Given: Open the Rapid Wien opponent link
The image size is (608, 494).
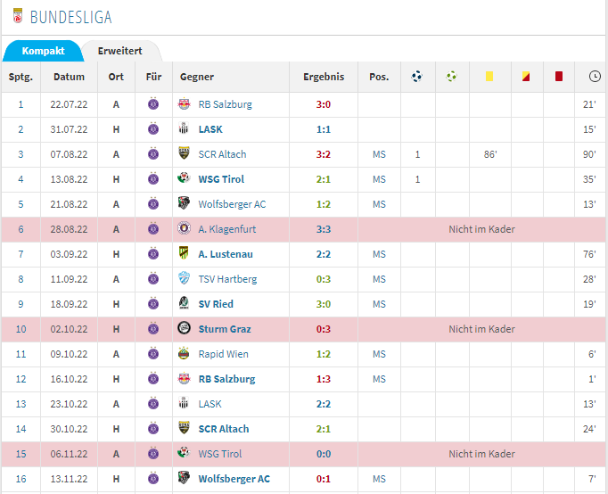Looking at the screenshot, I should [223, 354].
